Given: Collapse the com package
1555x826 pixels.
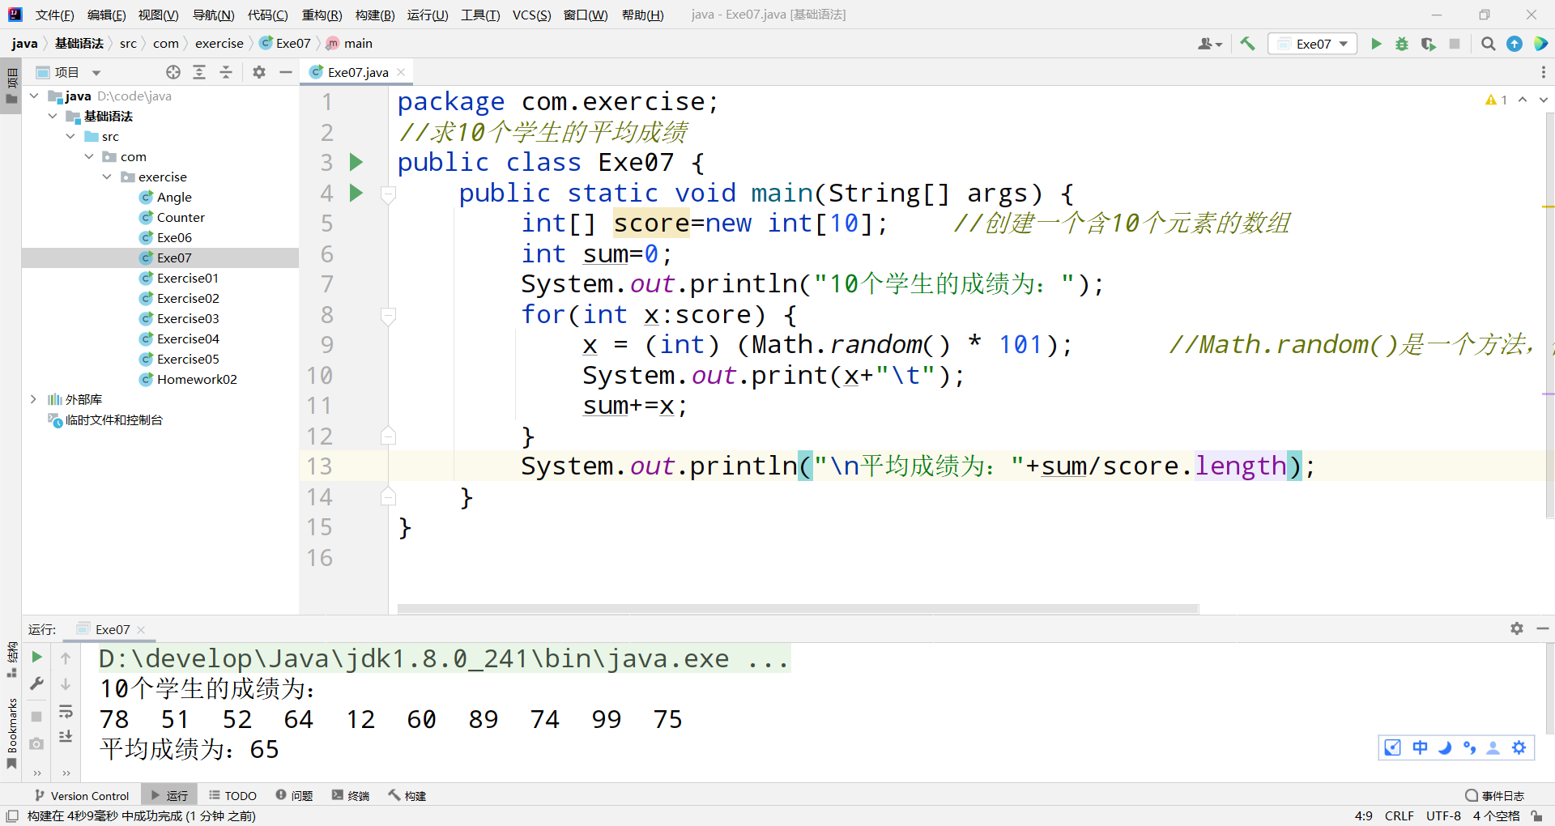Looking at the screenshot, I should [89, 156].
